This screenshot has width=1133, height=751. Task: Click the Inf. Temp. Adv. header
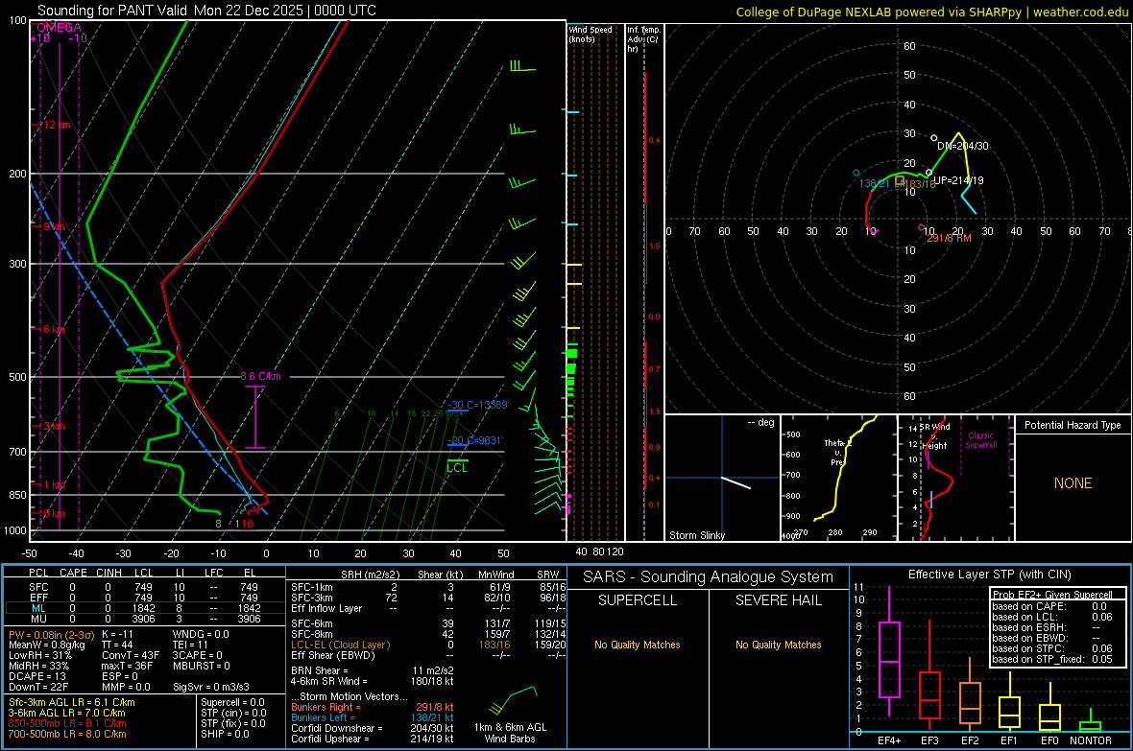[643, 39]
